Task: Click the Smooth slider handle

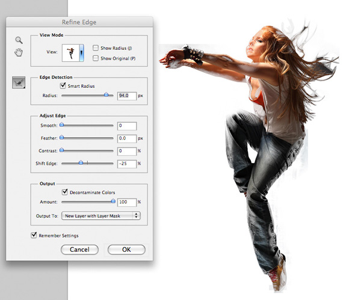Action: (x=61, y=126)
